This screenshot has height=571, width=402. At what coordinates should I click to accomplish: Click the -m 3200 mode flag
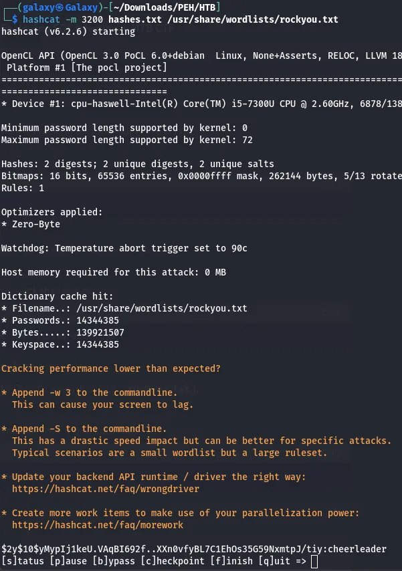pos(84,19)
